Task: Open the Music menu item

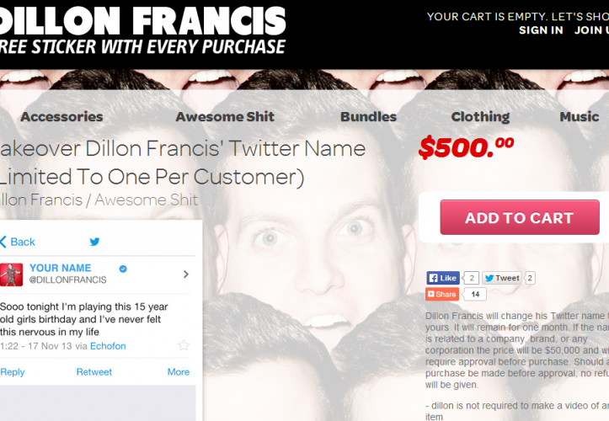Action: 580,116
